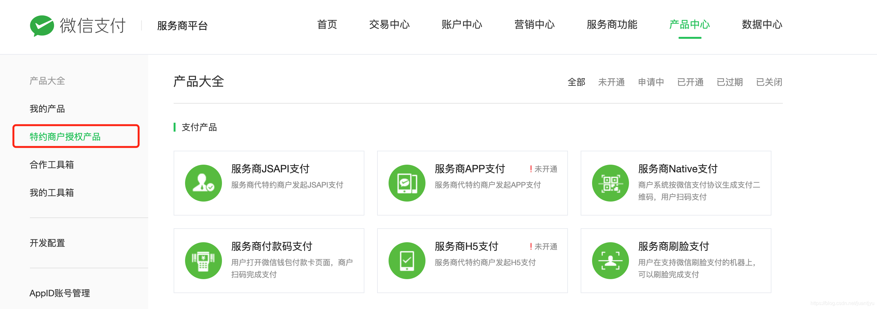Click the 支付产品 section heading
877x309 pixels.
(199, 127)
